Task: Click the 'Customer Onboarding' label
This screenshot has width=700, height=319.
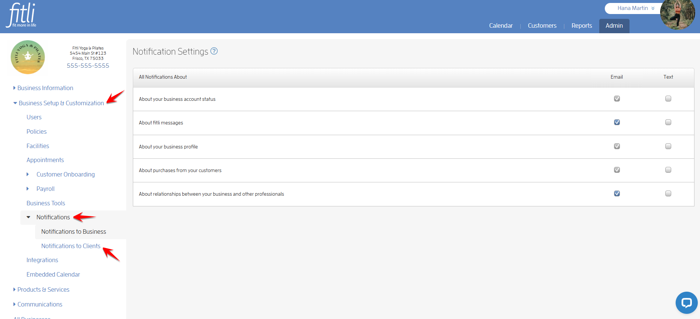Action: point(66,174)
